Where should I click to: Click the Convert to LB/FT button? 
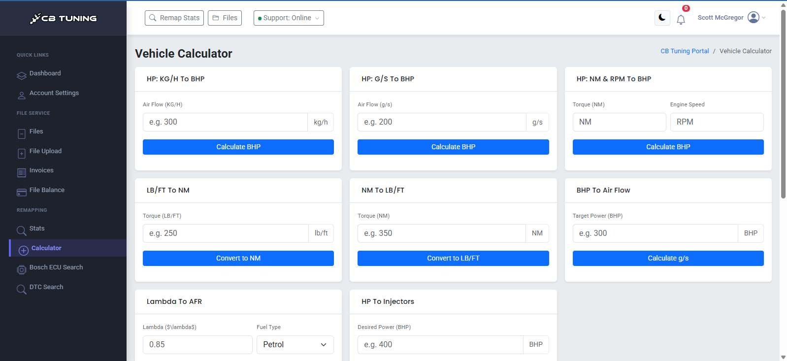point(453,259)
